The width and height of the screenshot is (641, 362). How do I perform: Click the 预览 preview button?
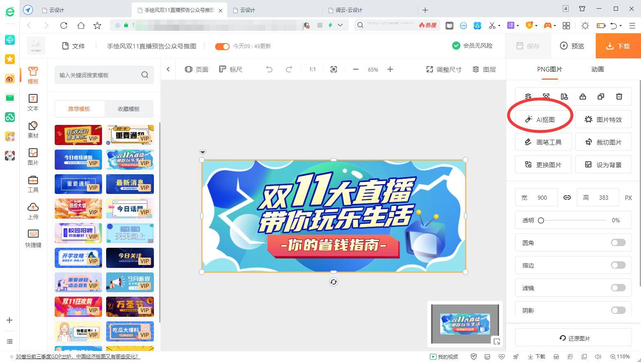click(572, 46)
